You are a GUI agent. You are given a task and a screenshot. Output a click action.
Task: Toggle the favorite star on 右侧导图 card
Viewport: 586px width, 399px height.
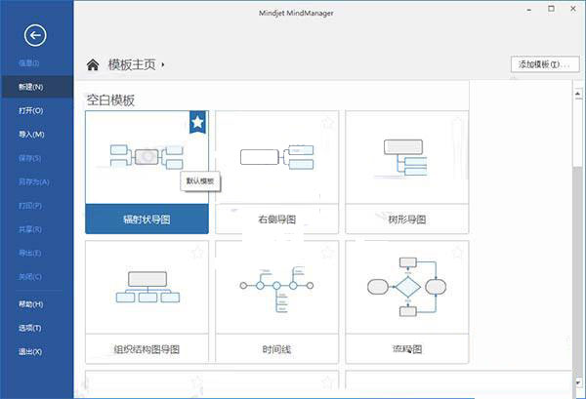pyautogui.click(x=328, y=122)
